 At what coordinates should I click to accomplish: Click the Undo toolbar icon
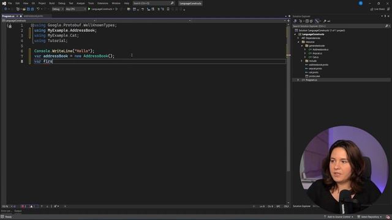(x=38, y=9)
